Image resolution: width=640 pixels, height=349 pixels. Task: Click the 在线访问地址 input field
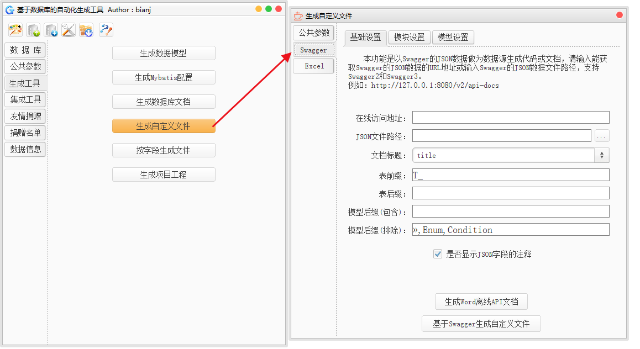[x=511, y=118]
